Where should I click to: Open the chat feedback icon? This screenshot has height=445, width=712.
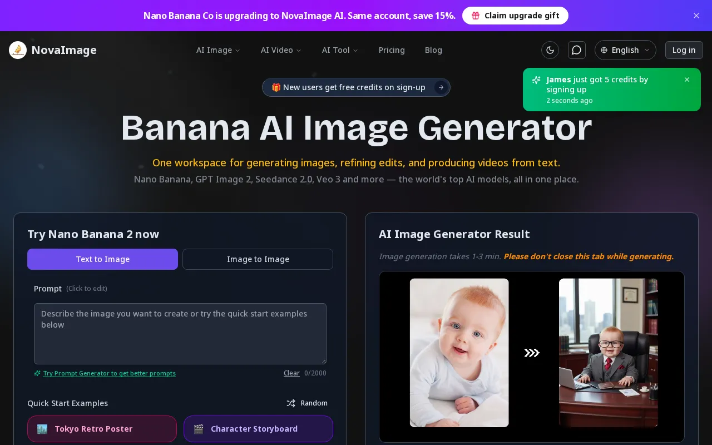tap(577, 50)
